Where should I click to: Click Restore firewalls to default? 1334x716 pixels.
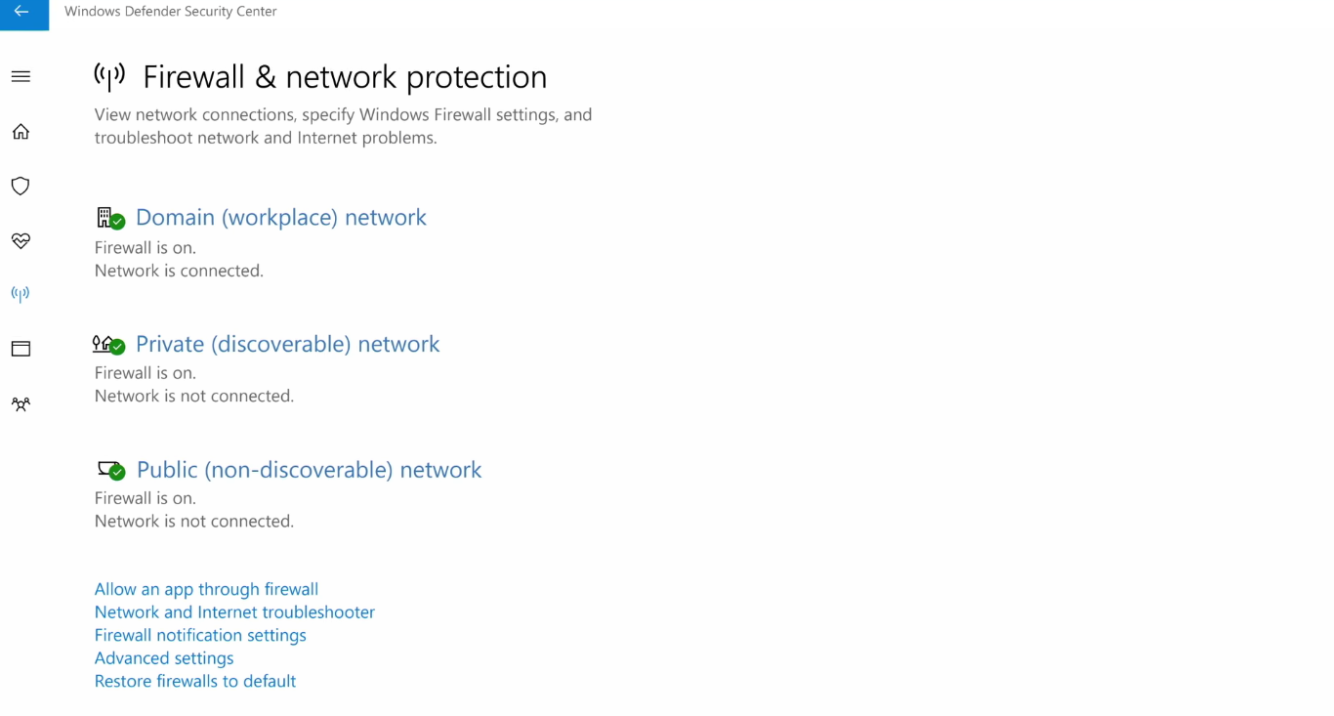coord(194,681)
